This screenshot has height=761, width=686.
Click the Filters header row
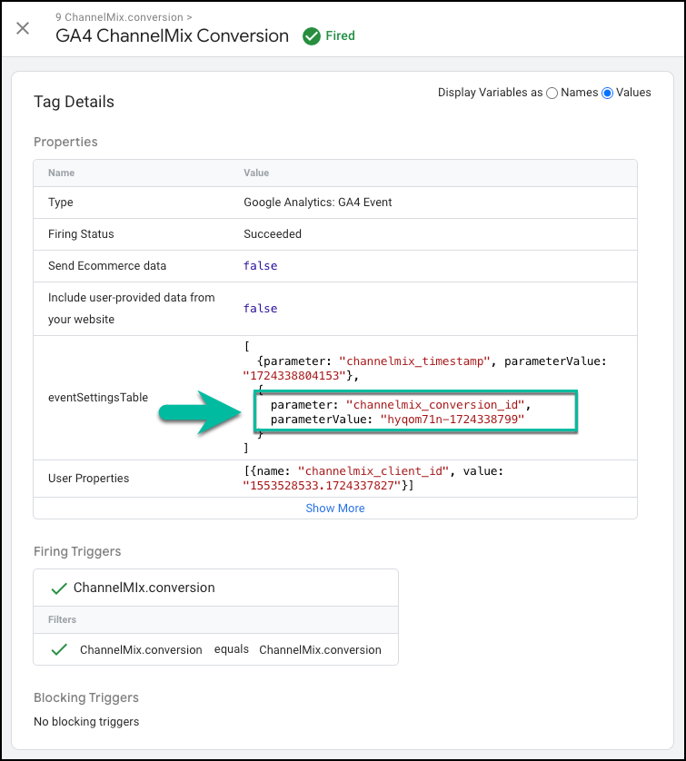coord(215,619)
